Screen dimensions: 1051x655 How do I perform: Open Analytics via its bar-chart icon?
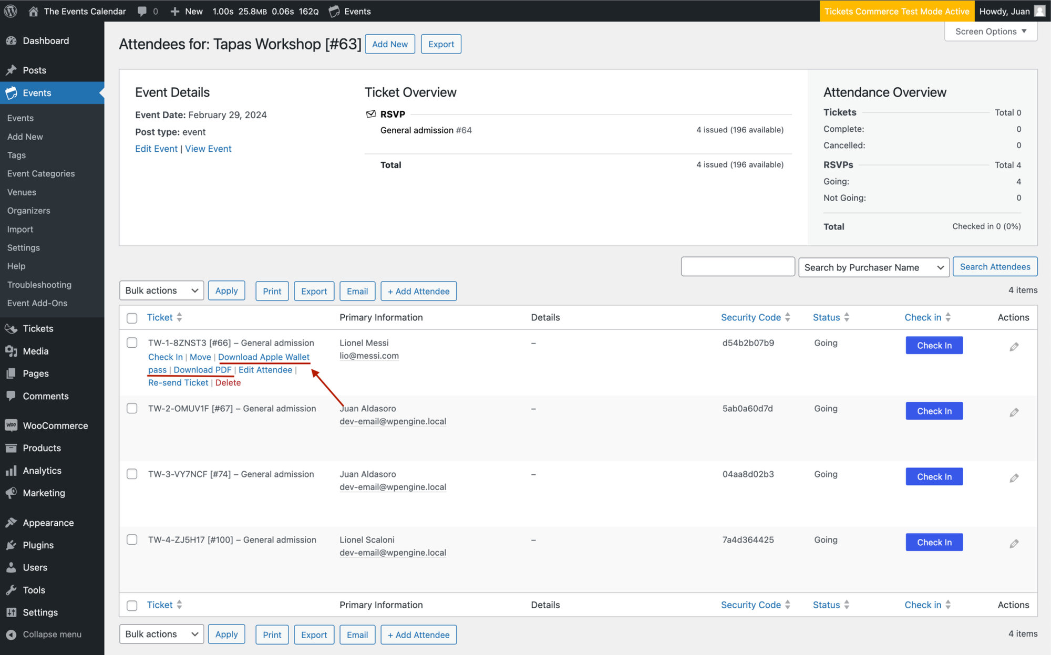[11, 470]
